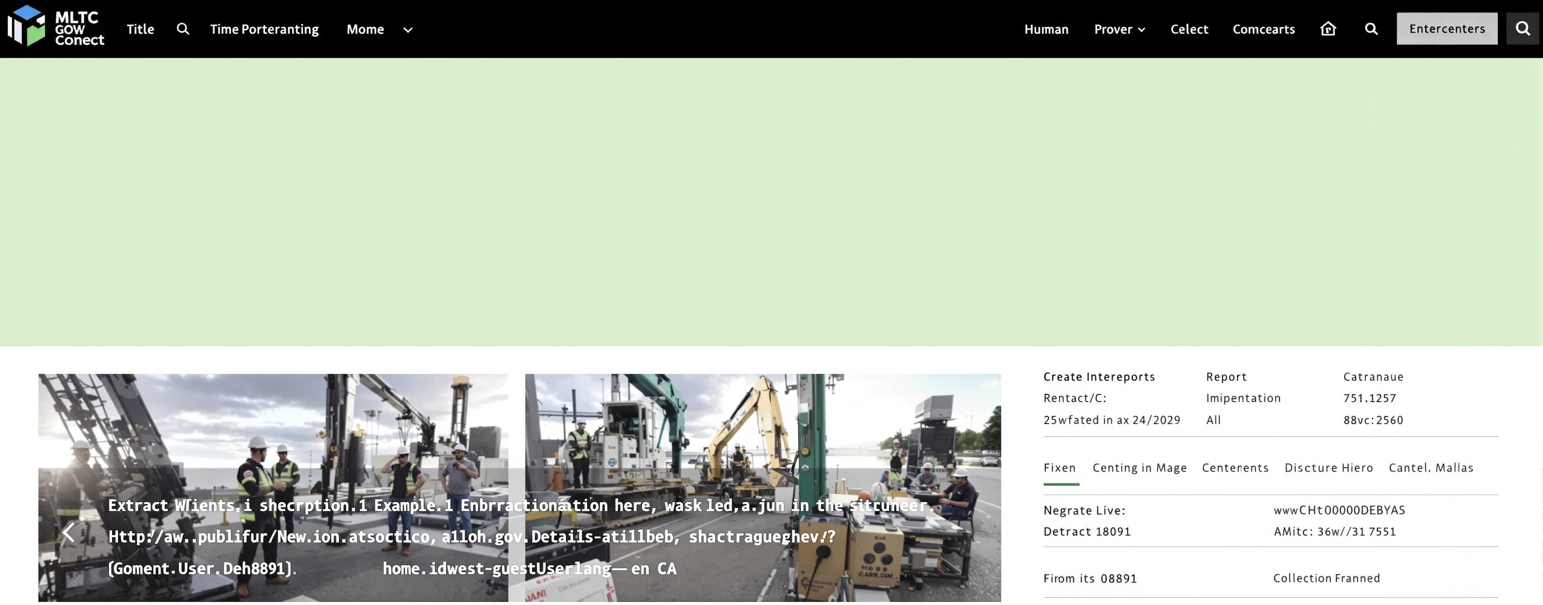This screenshot has height=605, width=1543.
Task: Click the Celect navigation link
Action: [x=1189, y=29]
